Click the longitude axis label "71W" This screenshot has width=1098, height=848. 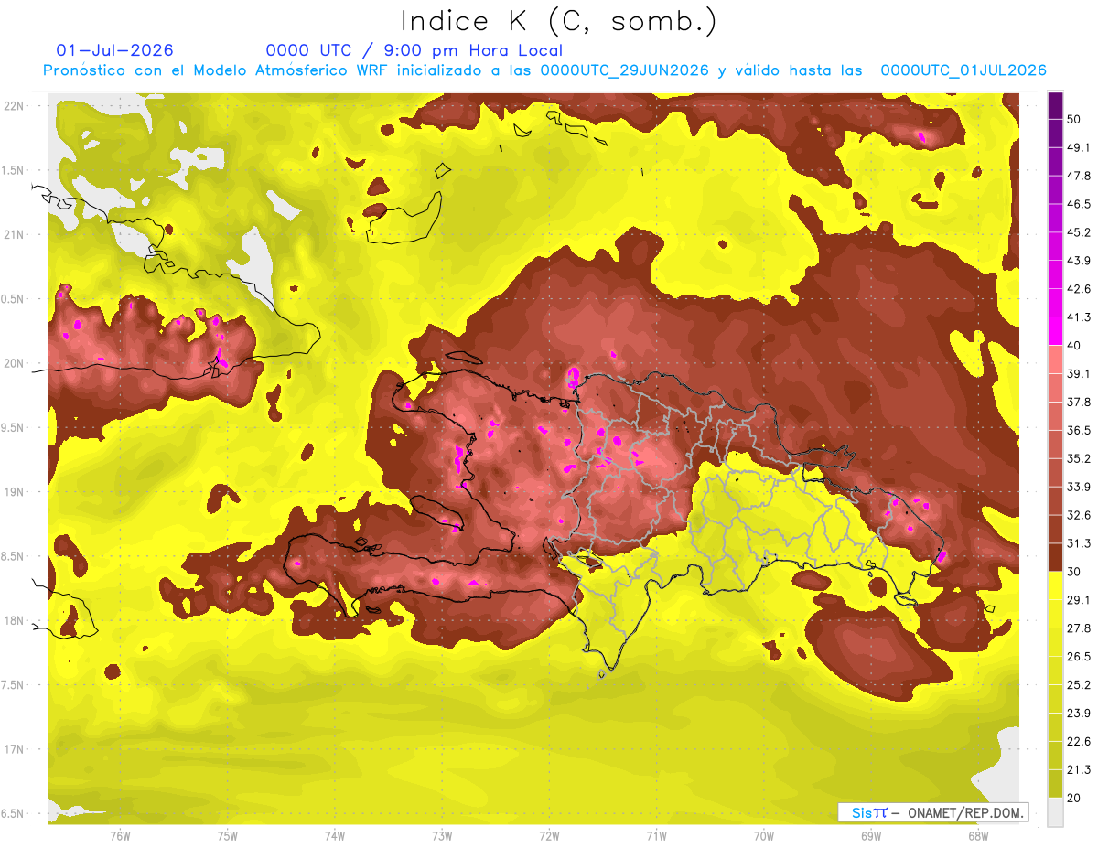pyautogui.click(x=656, y=836)
